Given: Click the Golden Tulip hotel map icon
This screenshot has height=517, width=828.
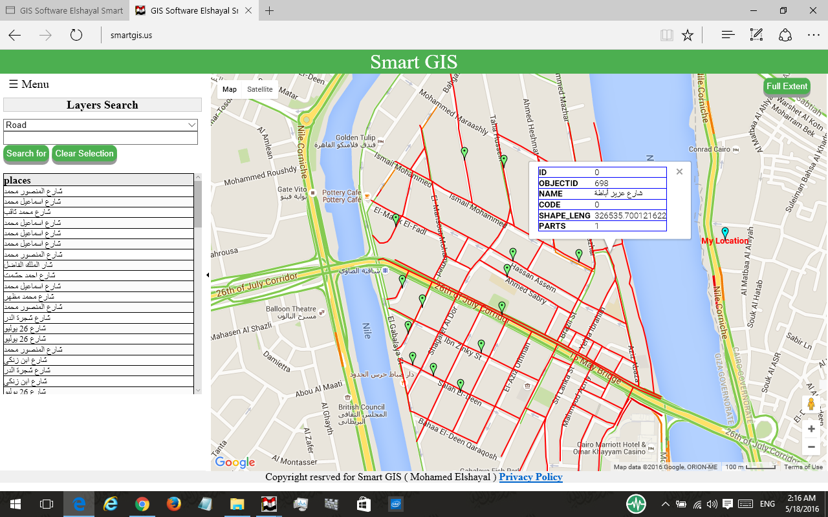Looking at the screenshot, I should [381, 141].
